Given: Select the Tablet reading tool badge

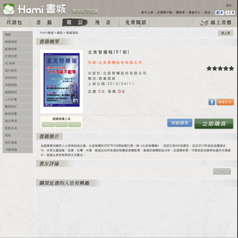Looking at the screenshot, I should point(75,125).
